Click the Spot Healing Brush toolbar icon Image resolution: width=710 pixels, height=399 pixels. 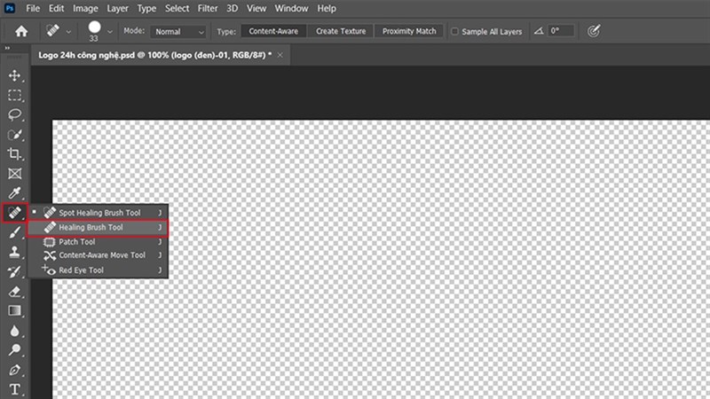click(x=14, y=213)
